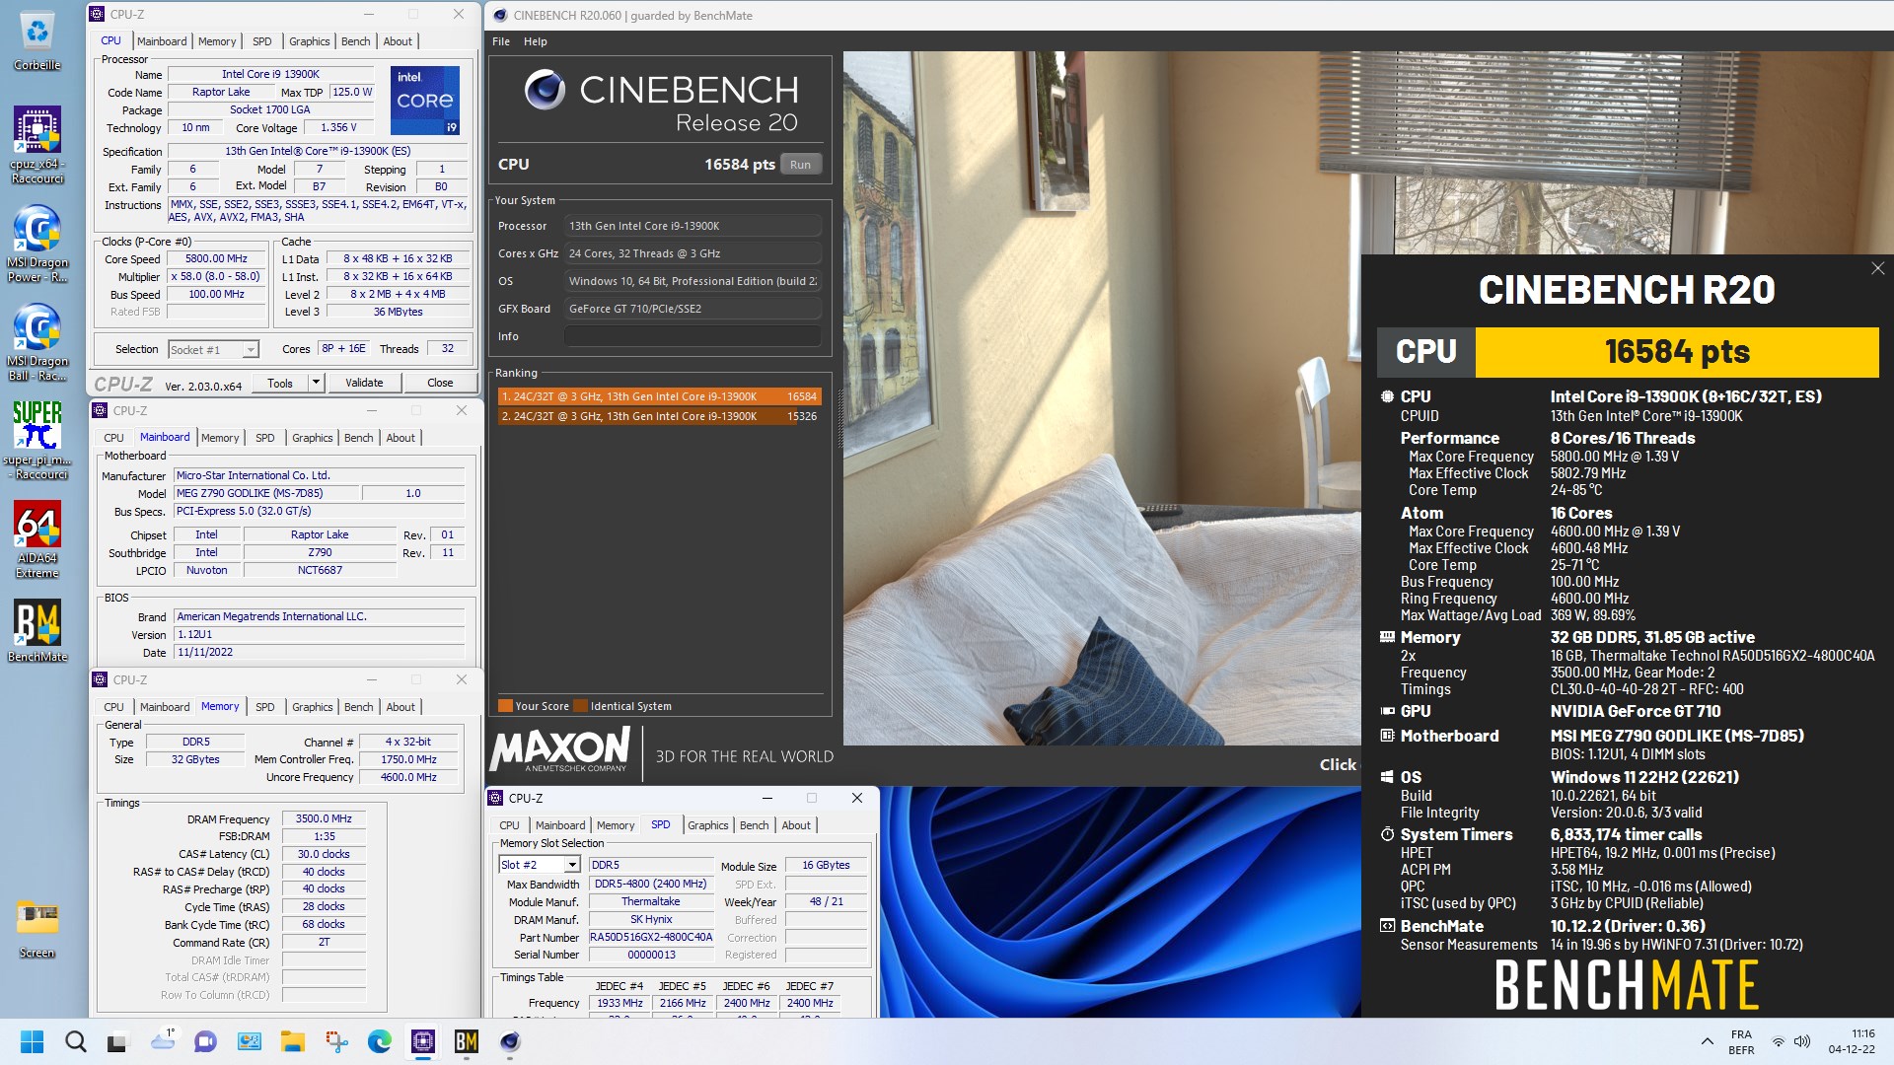Open the clock showing 11:16
1894x1065 pixels.
pyautogui.click(x=1851, y=1042)
